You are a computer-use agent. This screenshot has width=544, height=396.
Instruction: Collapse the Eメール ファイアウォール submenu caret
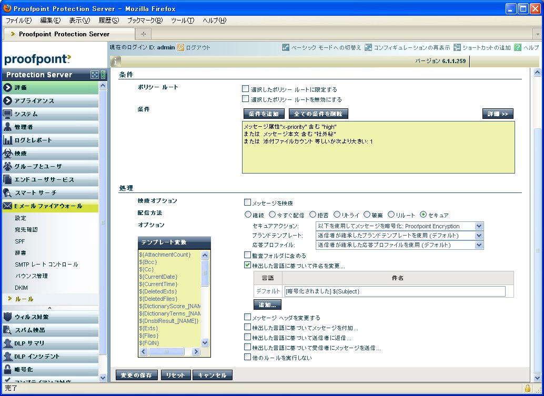pyautogui.click(x=49, y=308)
